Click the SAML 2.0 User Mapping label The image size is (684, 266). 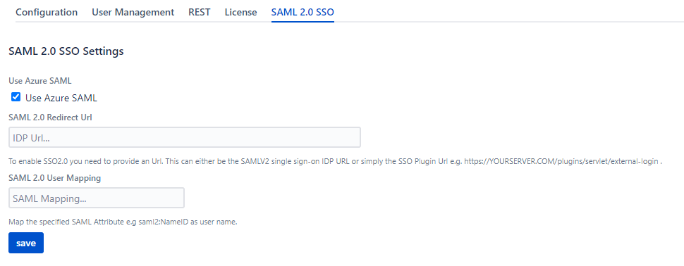[x=55, y=177]
